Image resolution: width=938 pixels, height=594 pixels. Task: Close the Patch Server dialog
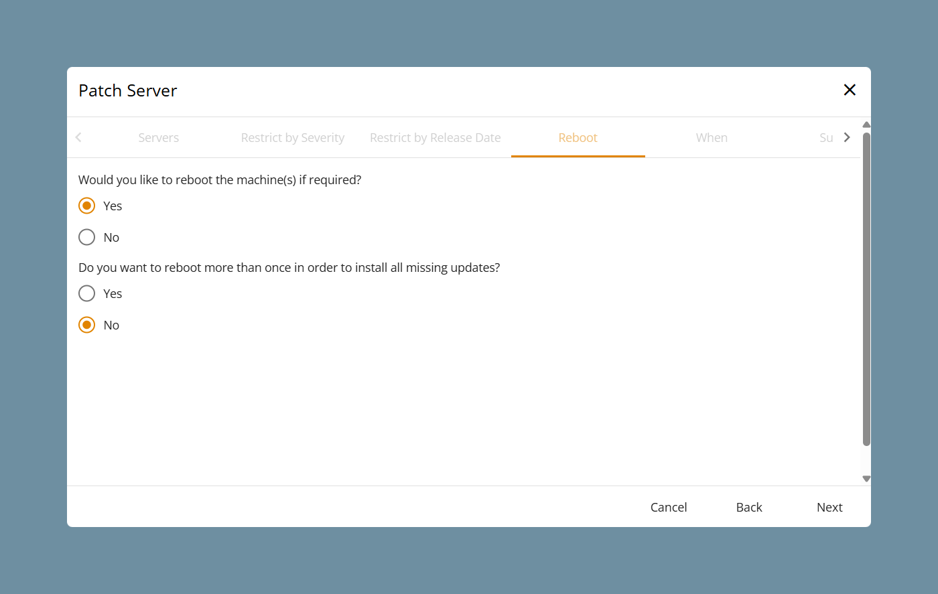pos(850,90)
